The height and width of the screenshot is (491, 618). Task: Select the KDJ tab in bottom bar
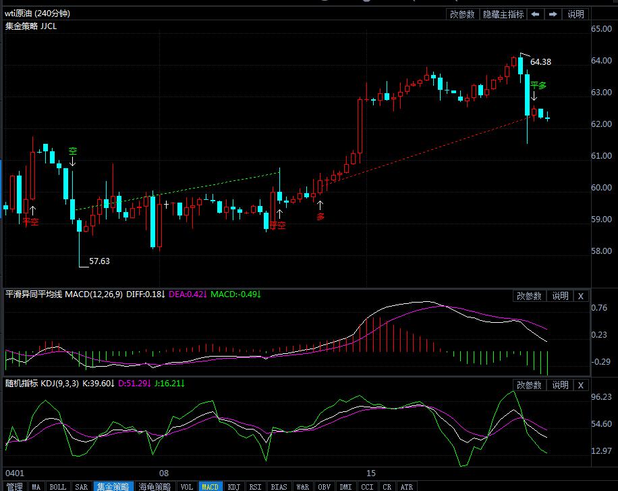click(x=233, y=486)
